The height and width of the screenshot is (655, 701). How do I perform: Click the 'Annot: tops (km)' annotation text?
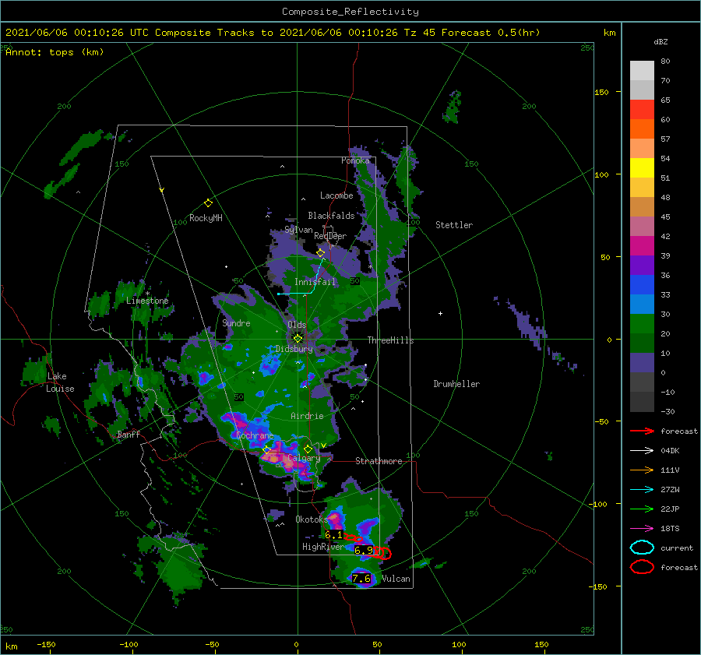55,52
